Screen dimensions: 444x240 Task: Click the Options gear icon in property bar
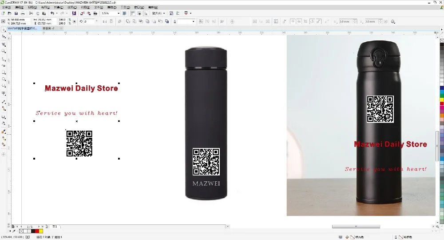393,21
